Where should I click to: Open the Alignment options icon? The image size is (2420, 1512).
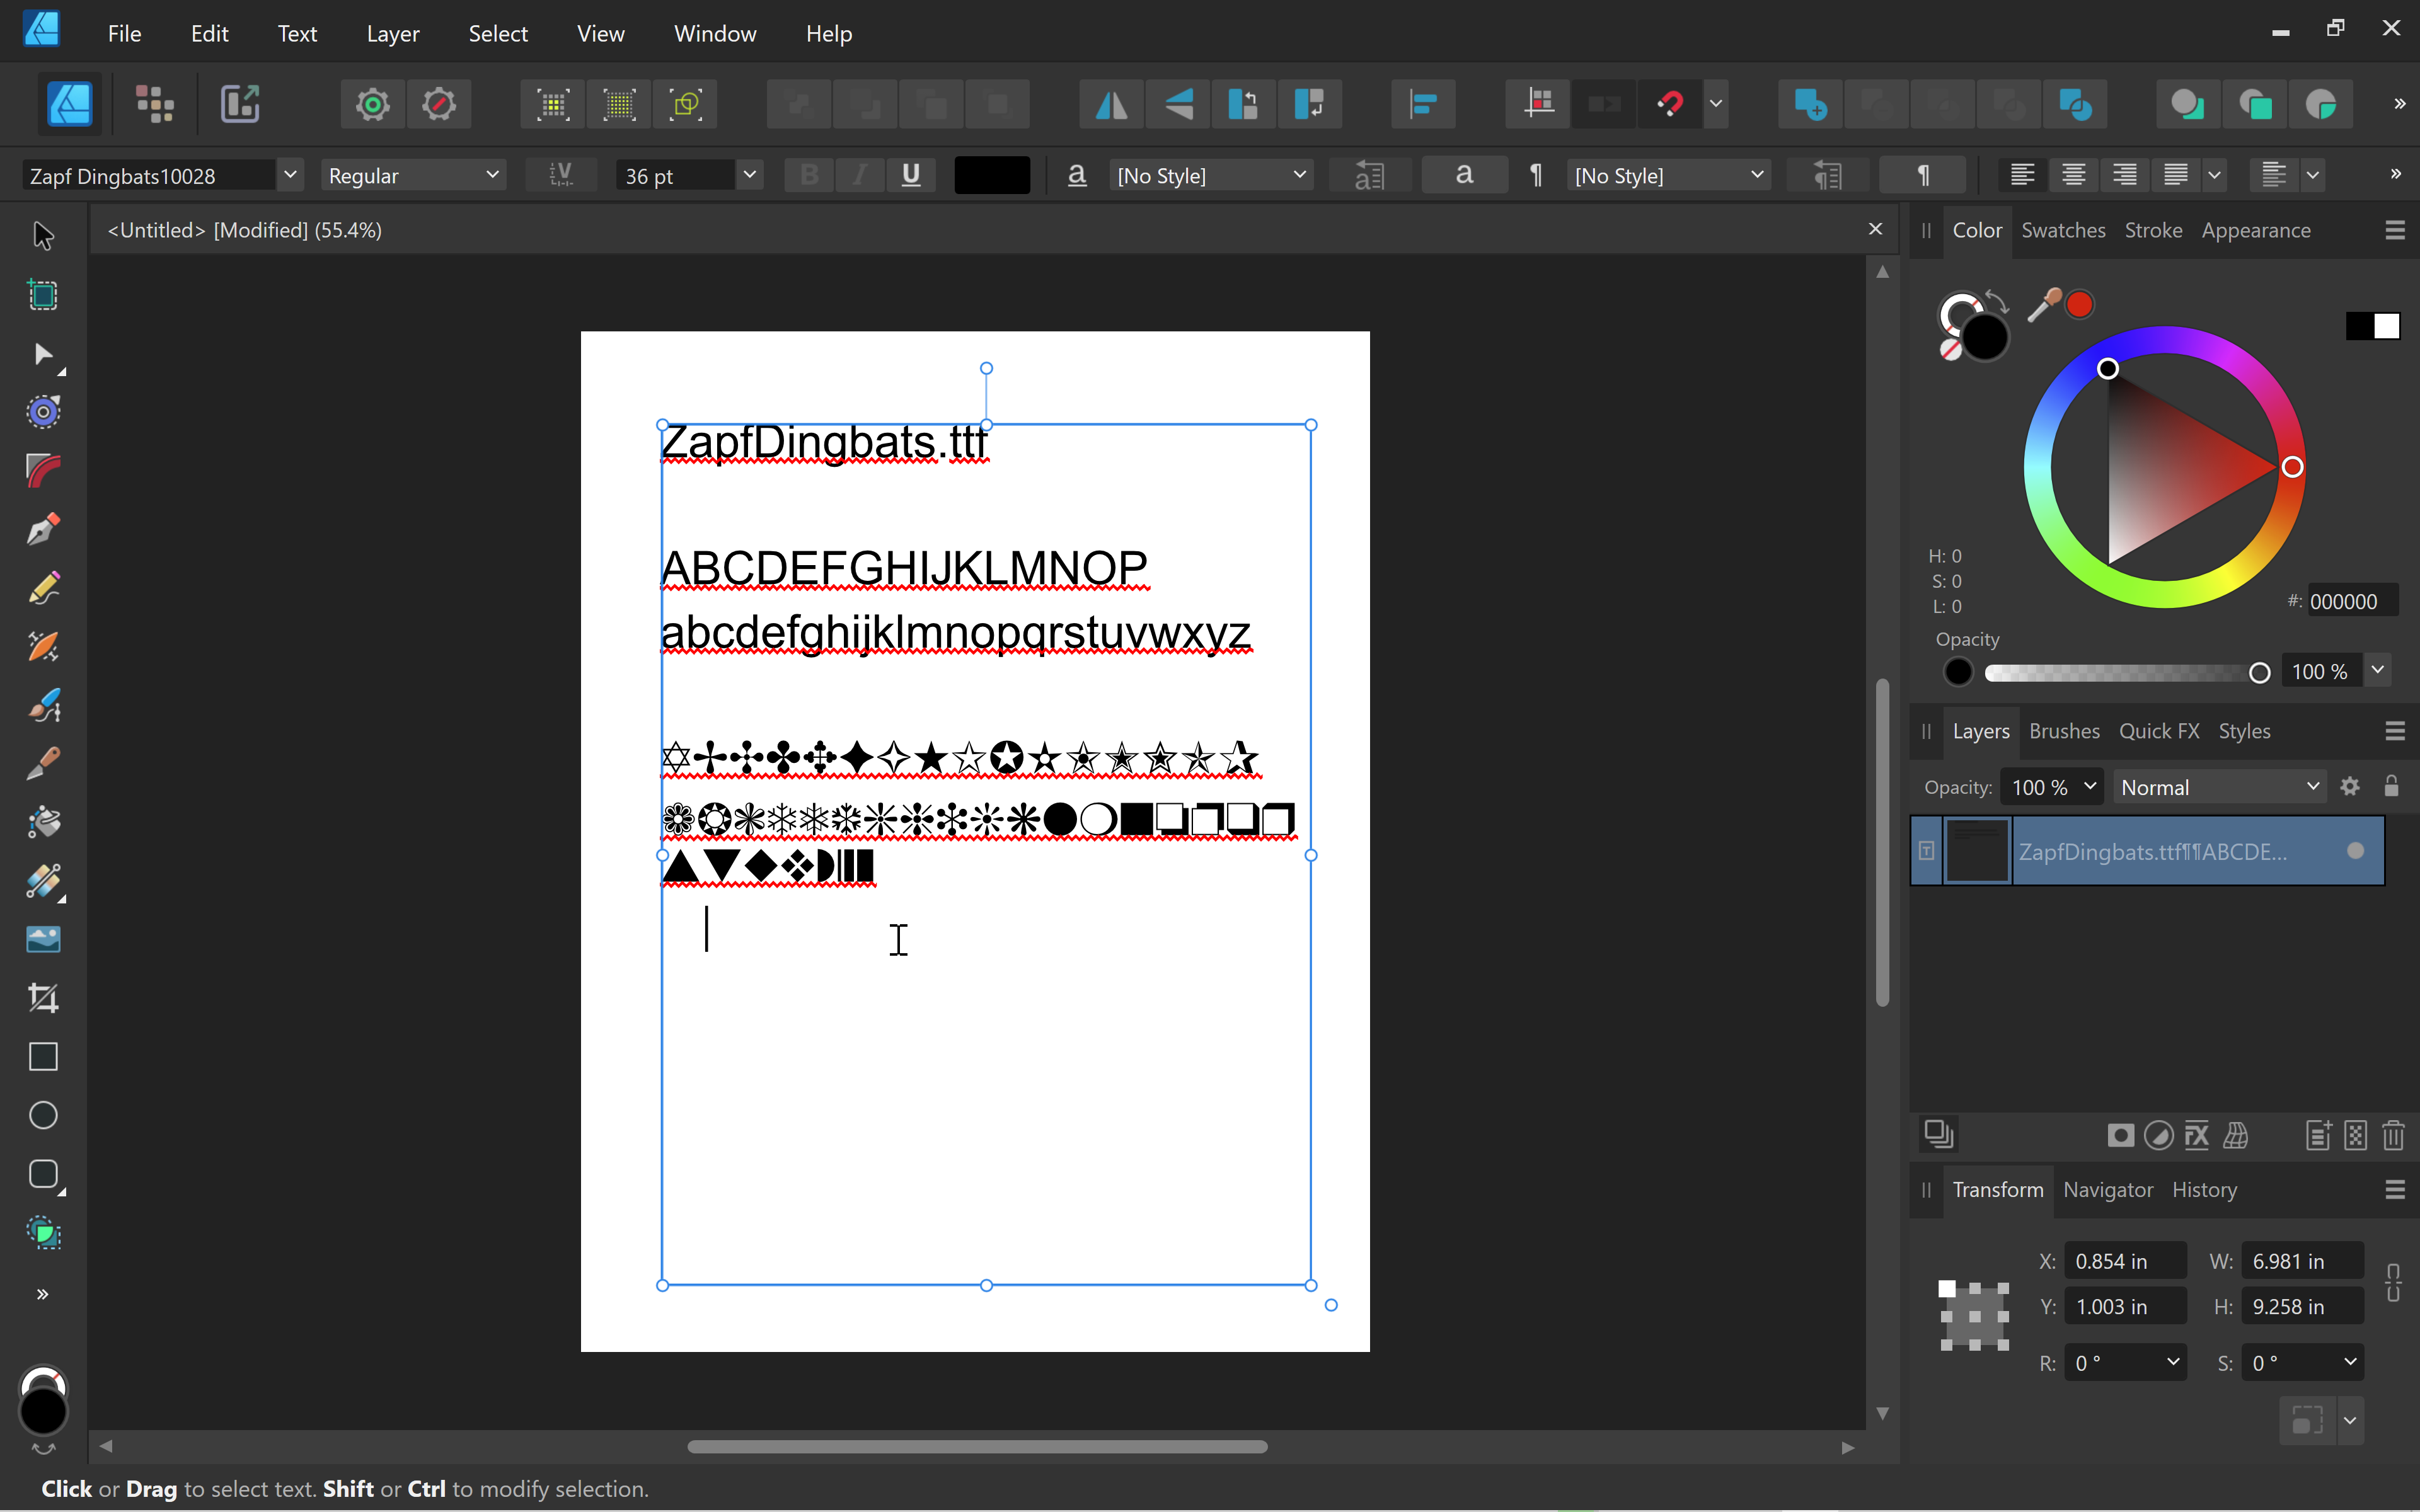(1423, 104)
